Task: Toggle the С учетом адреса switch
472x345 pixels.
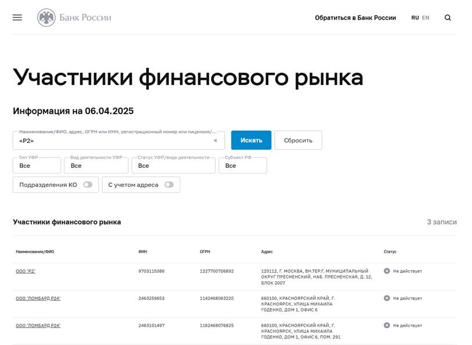Action: pos(169,185)
